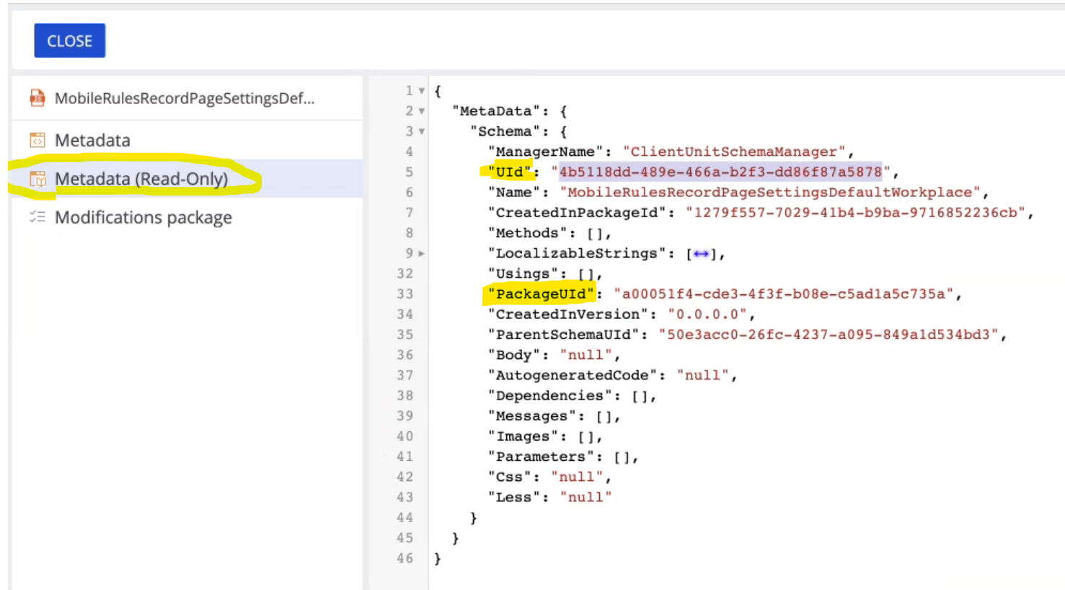Click the "LocalizableStrings" key text
The height and width of the screenshot is (590, 1065).
pyautogui.click(x=577, y=253)
